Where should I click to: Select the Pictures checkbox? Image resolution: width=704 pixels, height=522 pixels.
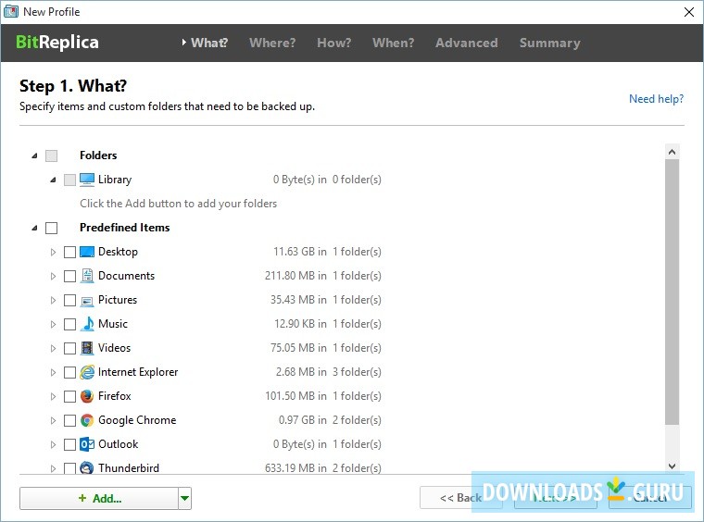[x=69, y=300]
